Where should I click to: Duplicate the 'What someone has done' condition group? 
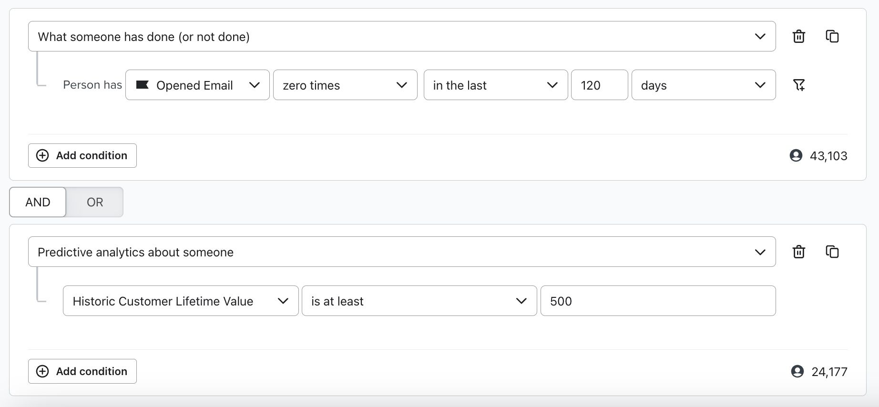(832, 37)
